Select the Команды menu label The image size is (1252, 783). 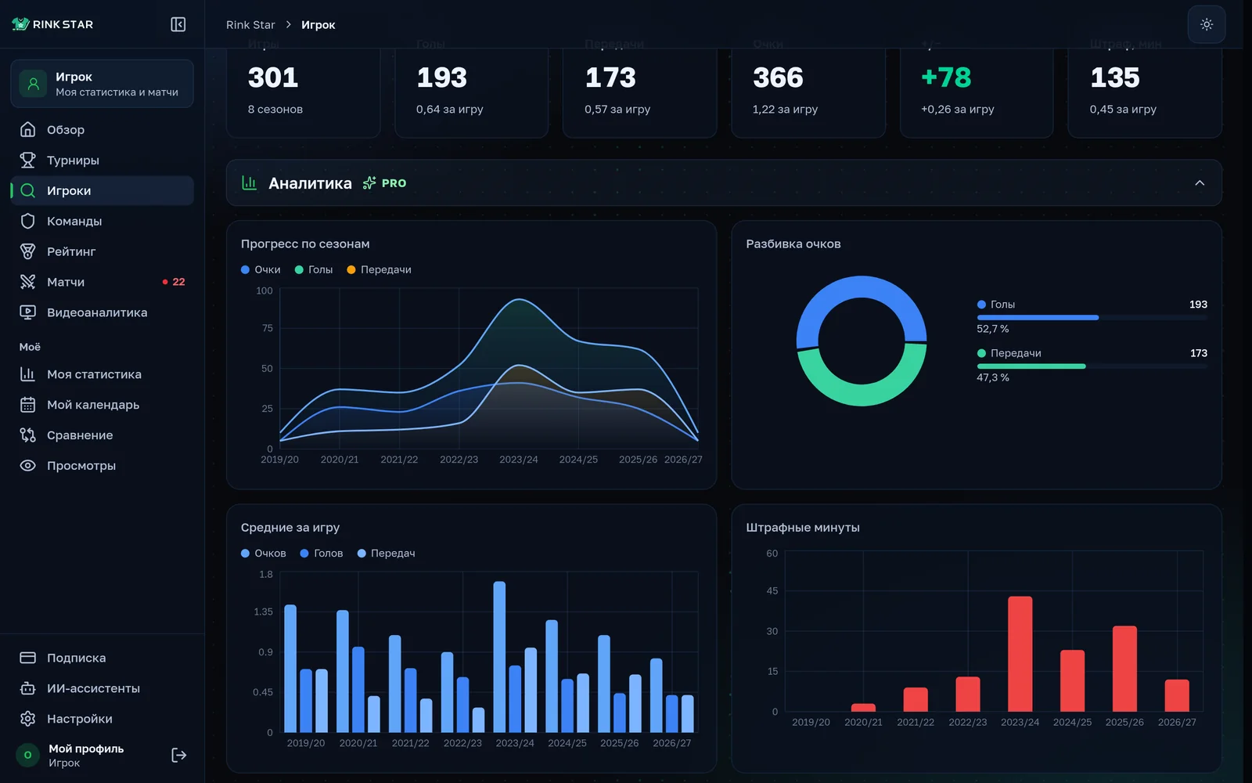coord(74,222)
